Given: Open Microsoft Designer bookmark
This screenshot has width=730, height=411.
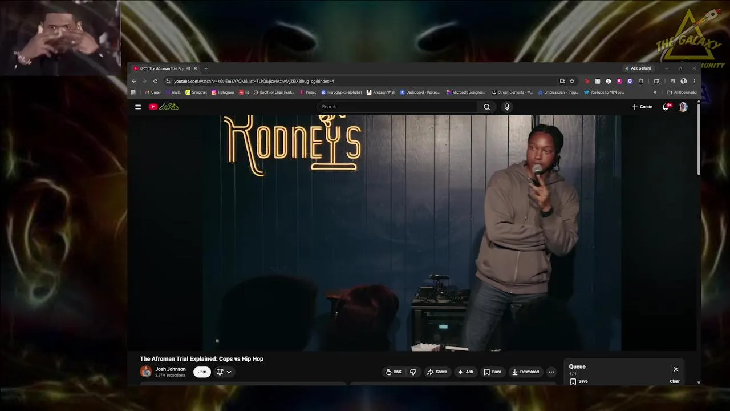Looking at the screenshot, I should (465, 92).
